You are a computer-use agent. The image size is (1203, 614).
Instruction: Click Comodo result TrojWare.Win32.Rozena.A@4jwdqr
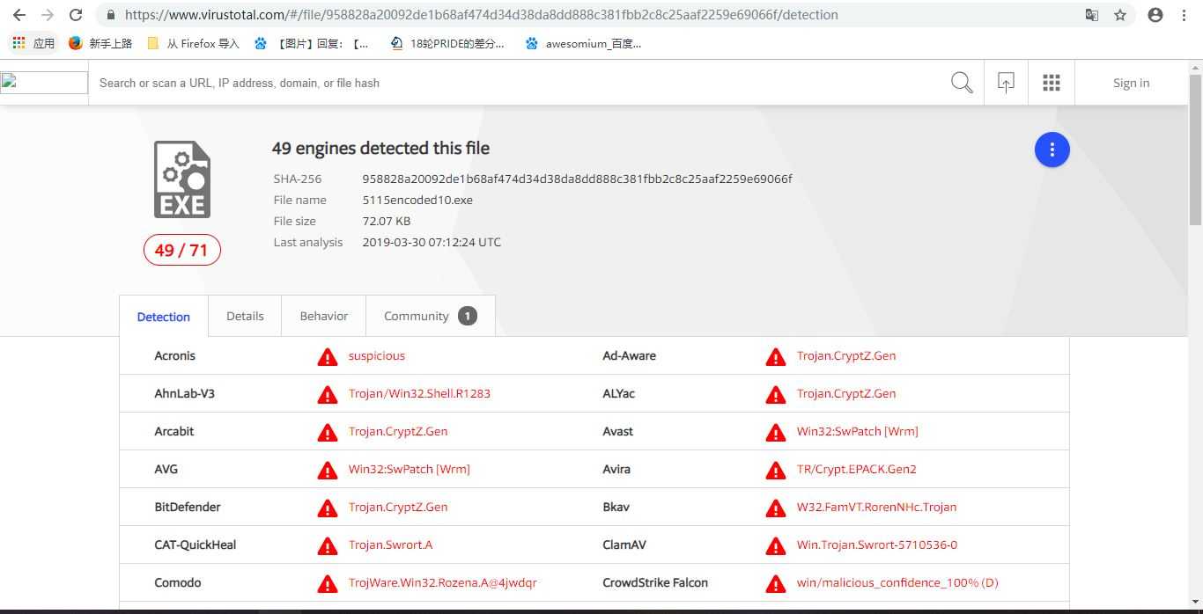click(443, 582)
